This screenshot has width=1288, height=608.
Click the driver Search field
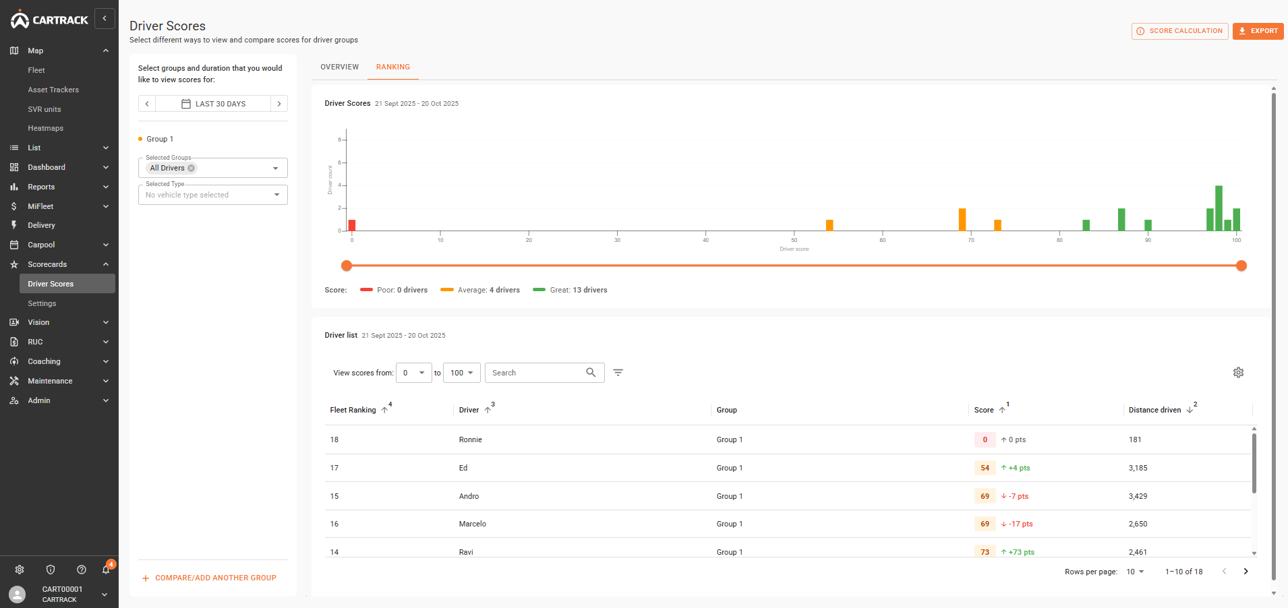coord(536,372)
